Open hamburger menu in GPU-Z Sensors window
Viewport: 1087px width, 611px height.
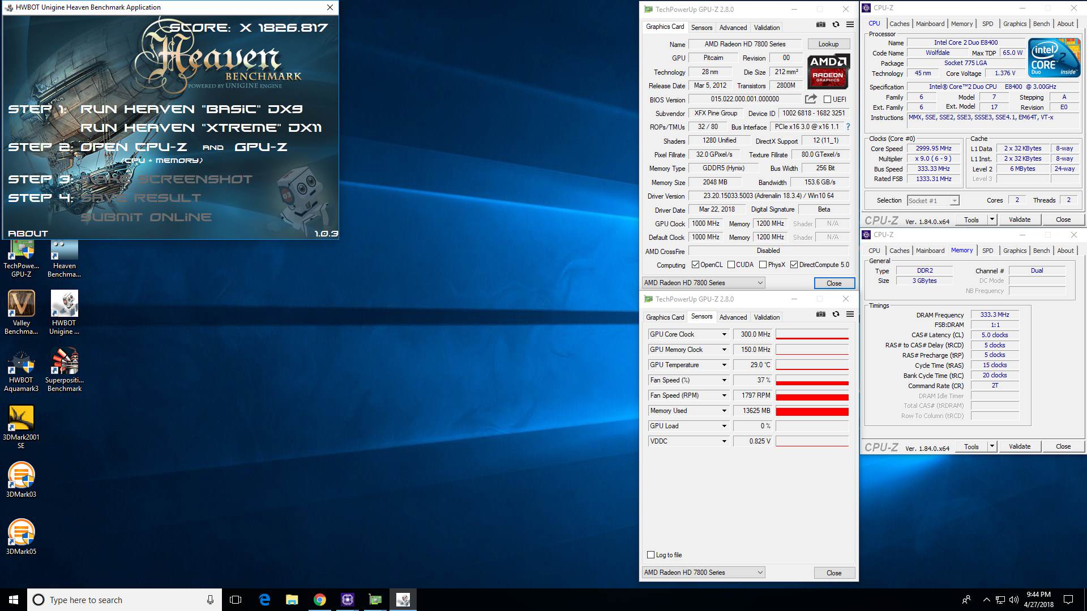tap(850, 315)
